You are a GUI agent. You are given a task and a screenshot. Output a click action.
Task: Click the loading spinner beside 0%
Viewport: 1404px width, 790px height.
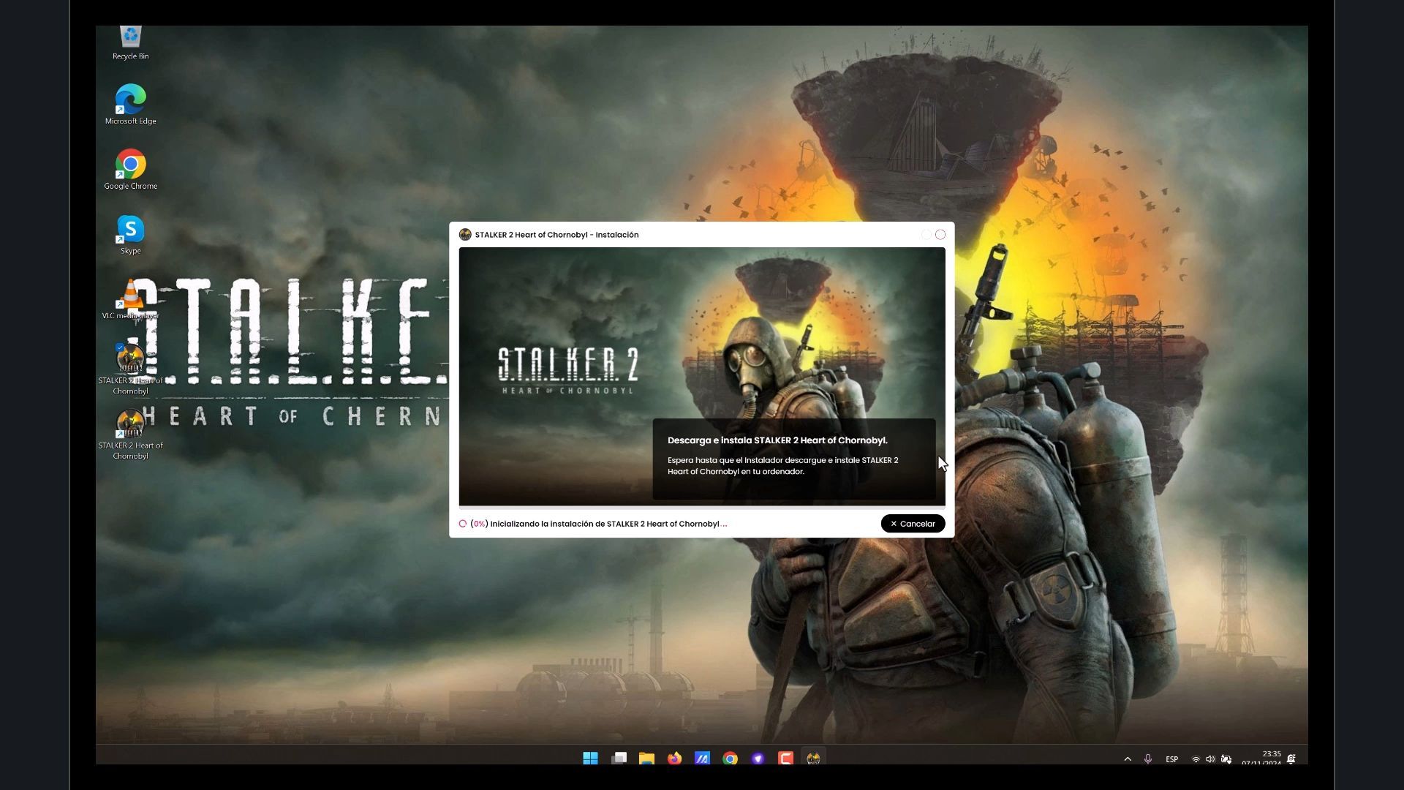[x=463, y=524]
